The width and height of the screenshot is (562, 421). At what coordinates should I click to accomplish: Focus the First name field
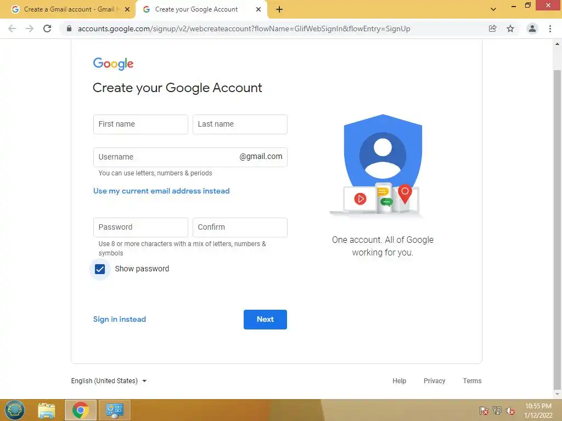(x=140, y=124)
